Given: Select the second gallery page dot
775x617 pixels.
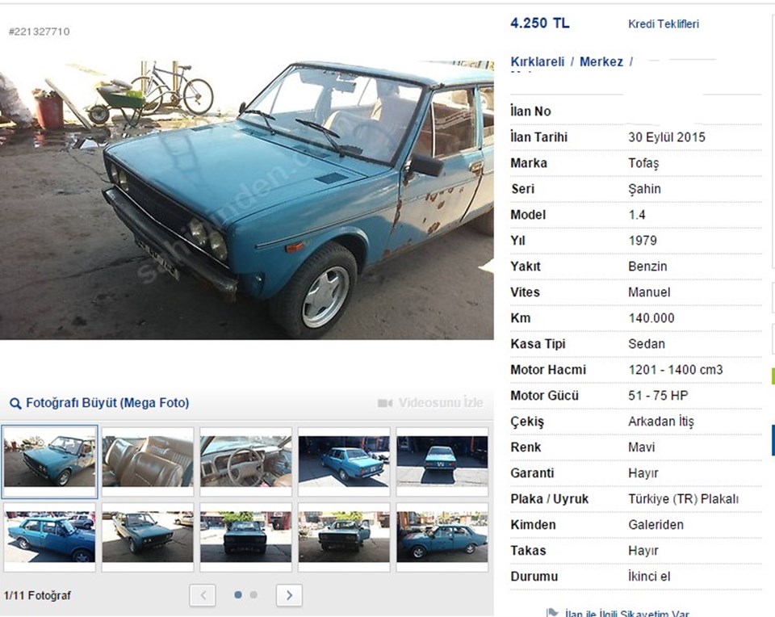Looking at the screenshot, I should pyautogui.click(x=253, y=594).
